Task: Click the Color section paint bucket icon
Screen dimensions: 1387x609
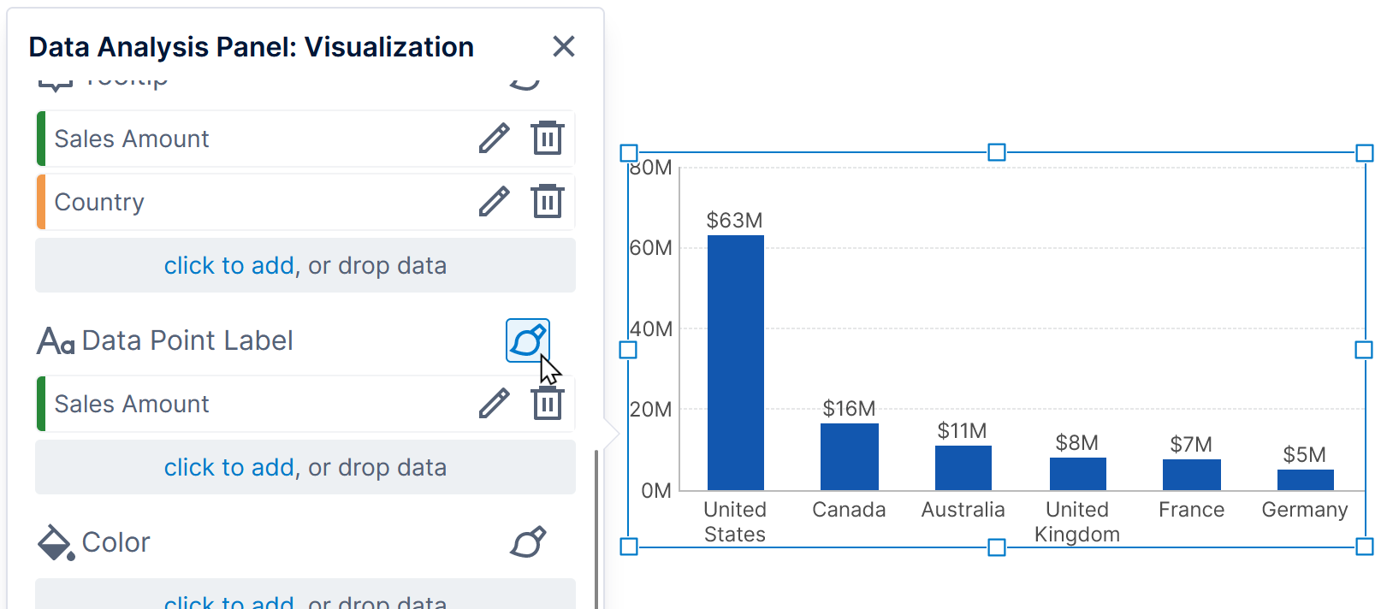Action: [x=56, y=542]
